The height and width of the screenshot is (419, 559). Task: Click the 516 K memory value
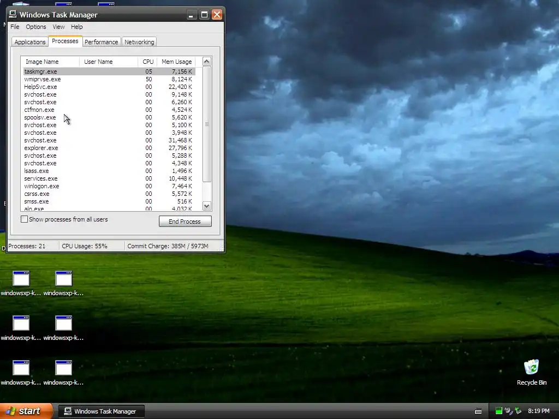185,201
